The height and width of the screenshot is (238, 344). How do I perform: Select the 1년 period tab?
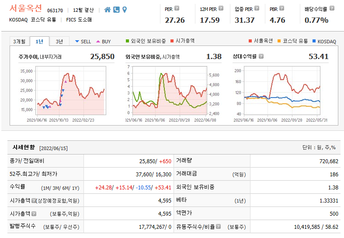point(39,41)
